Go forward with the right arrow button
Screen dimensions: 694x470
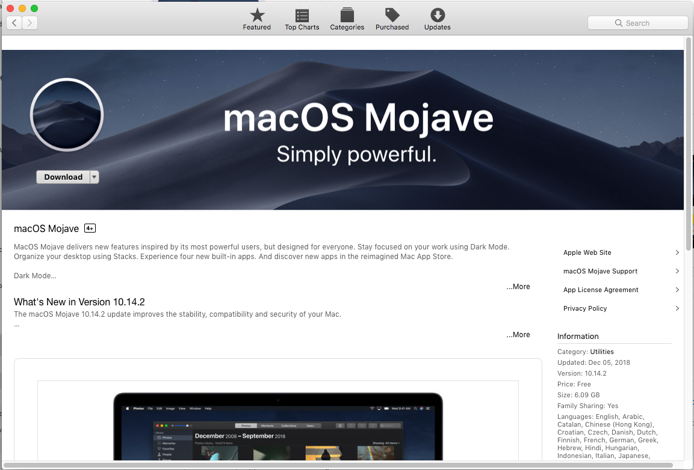(29, 23)
